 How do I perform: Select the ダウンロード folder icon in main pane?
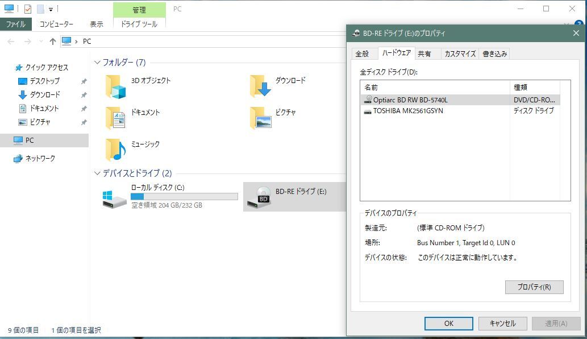[260, 86]
